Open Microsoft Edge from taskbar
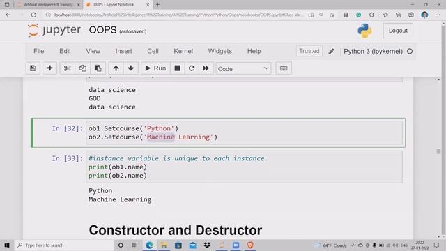446x251 pixels. coord(149,245)
